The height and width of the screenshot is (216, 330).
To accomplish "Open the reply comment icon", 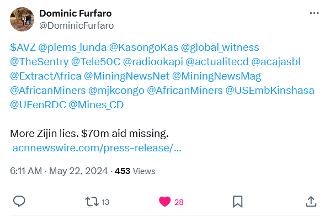I will pyautogui.click(x=19, y=201).
